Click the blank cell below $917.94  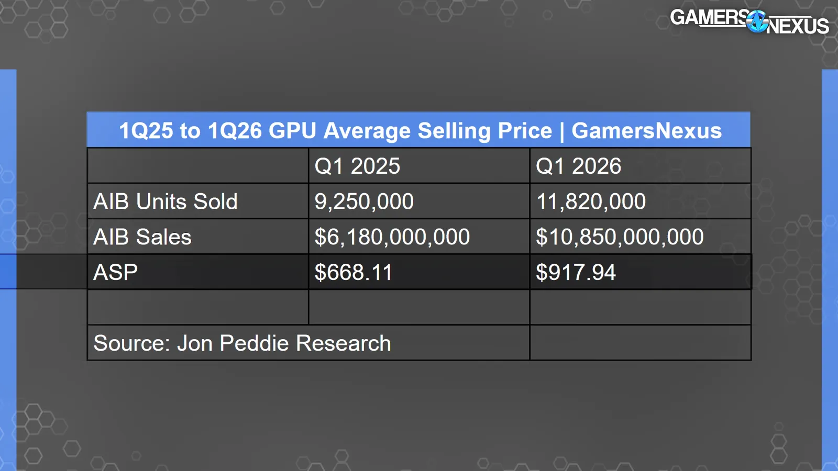640,307
